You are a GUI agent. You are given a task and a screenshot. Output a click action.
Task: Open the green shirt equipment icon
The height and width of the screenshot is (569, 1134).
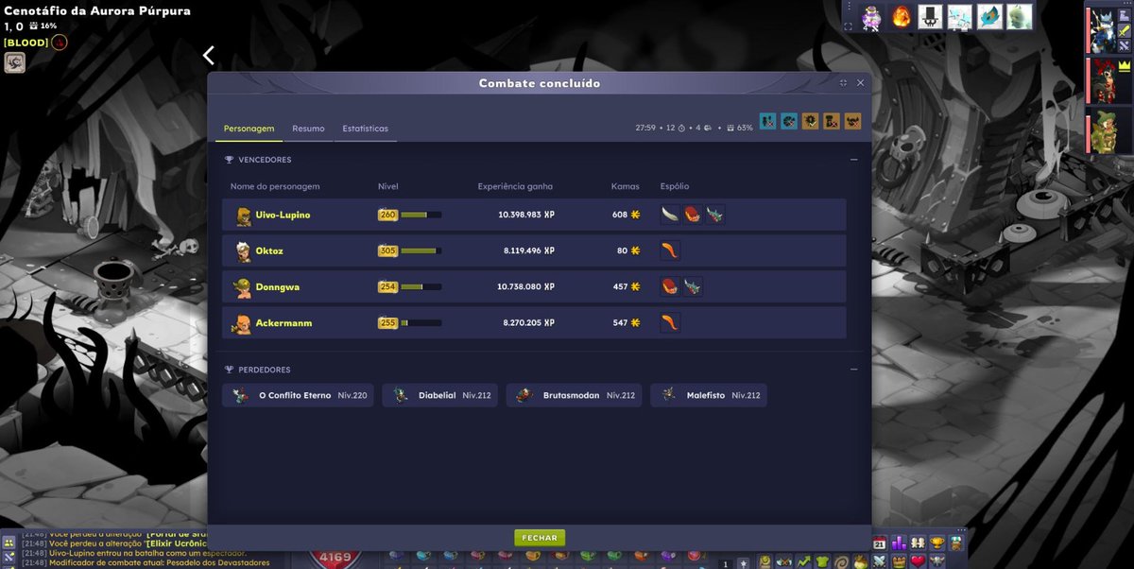click(x=822, y=562)
